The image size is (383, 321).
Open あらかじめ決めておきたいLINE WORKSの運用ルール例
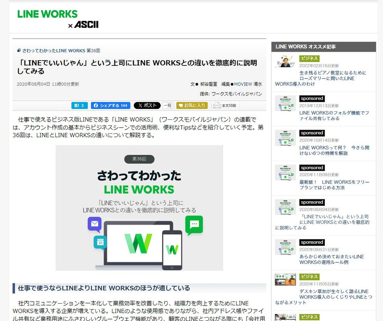[331, 259]
